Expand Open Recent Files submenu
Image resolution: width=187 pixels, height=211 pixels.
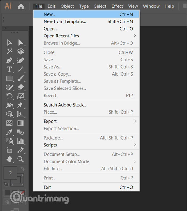(86, 36)
